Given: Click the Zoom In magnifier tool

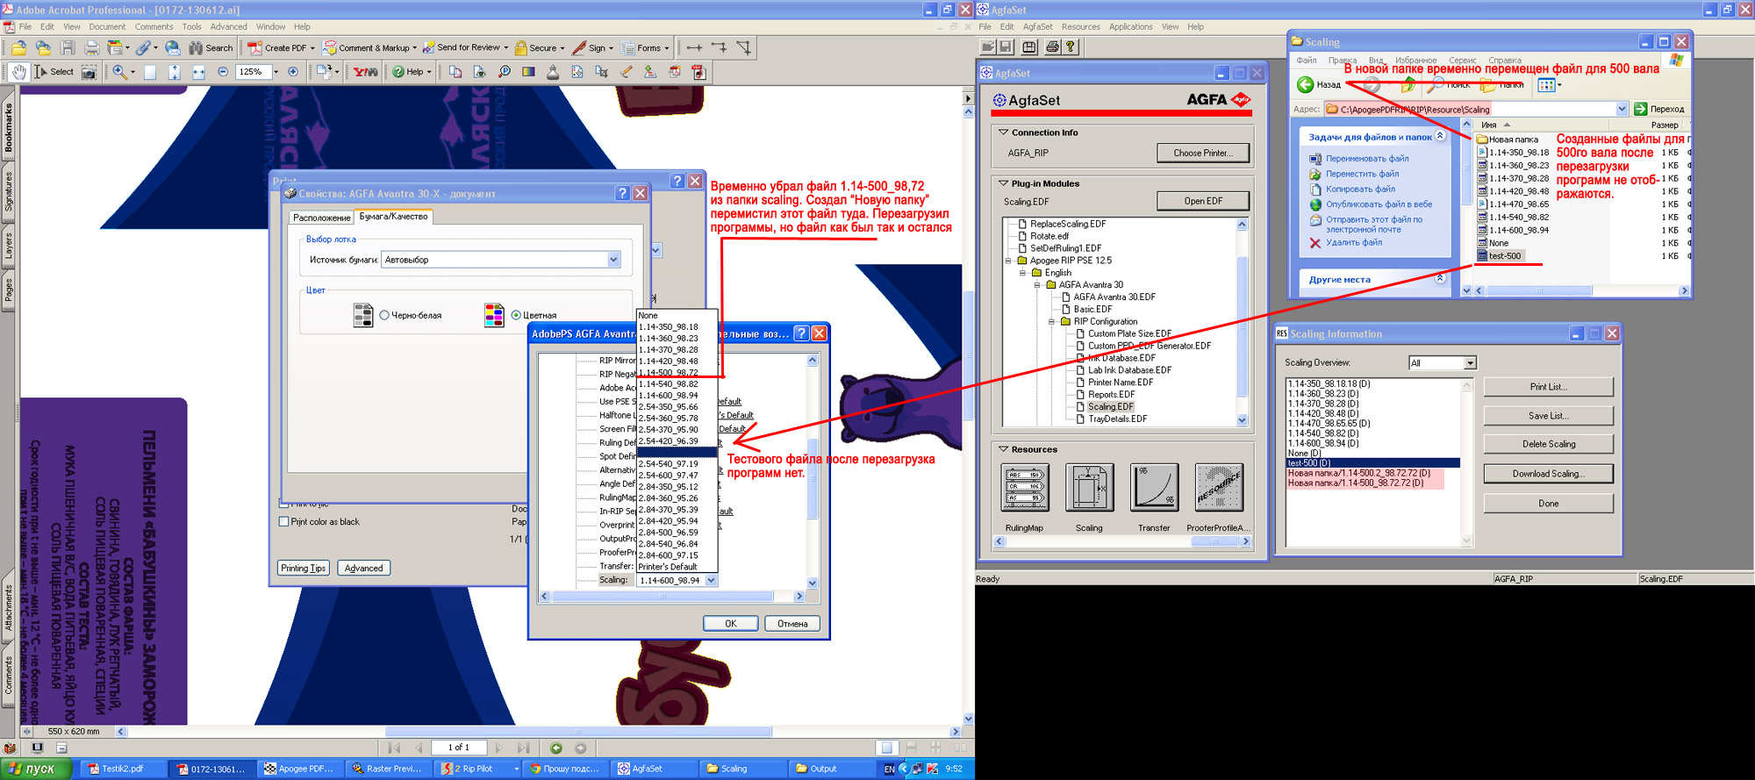Looking at the screenshot, I should [119, 72].
